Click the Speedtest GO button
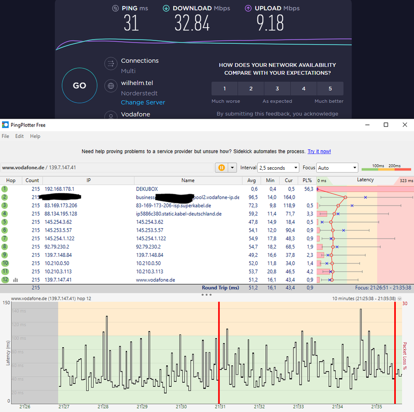Image resolution: width=414 pixels, height=412 pixels. click(80, 85)
